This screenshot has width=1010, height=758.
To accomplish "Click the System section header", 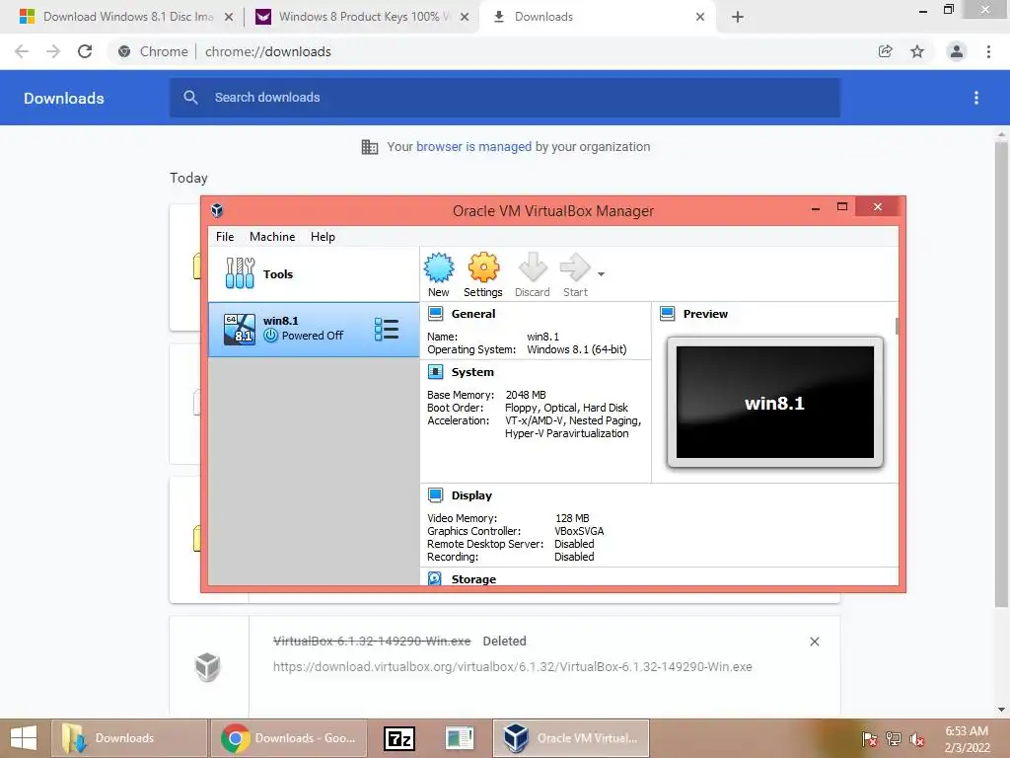I will [472, 372].
